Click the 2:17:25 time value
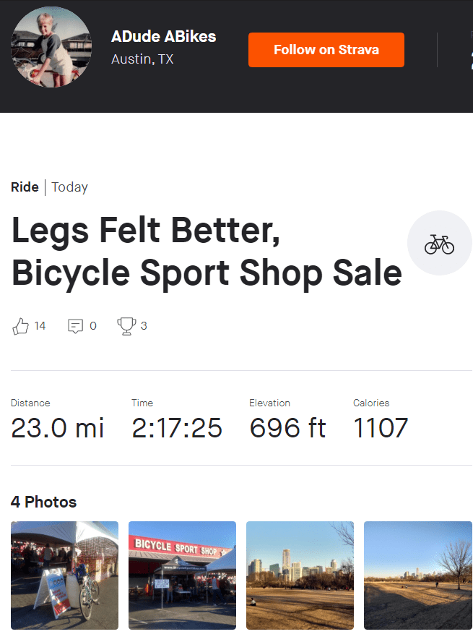473x642 pixels. pos(177,428)
